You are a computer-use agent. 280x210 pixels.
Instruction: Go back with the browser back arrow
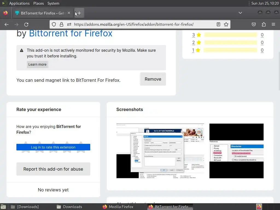[x=7, y=24]
